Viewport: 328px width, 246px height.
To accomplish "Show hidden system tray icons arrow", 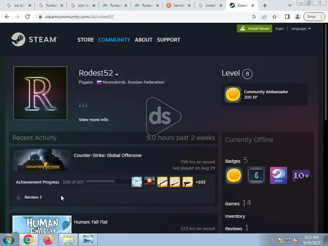I will pyautogui.click(x=272, y=240).
